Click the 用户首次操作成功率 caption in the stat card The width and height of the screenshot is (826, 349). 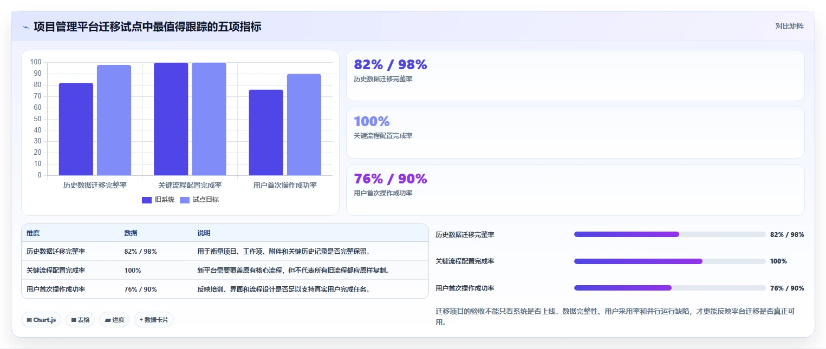(383, 193)
